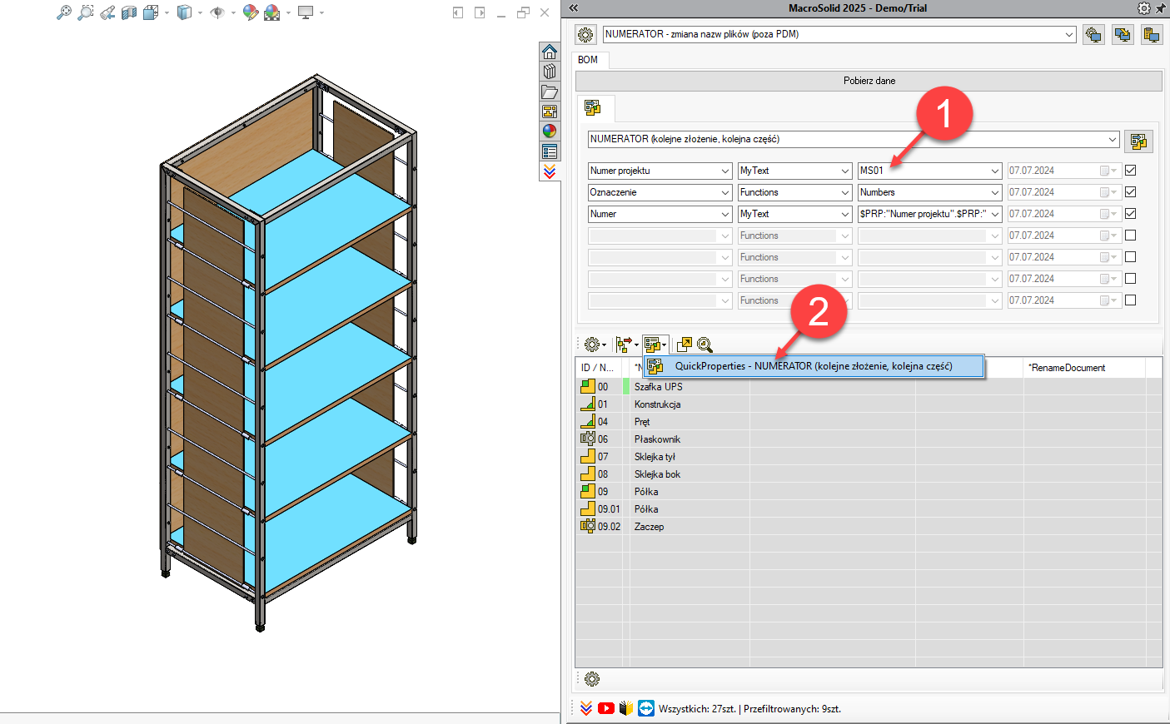Choose QuickProperties - NUMERATOR menu entry

point(814,366)
